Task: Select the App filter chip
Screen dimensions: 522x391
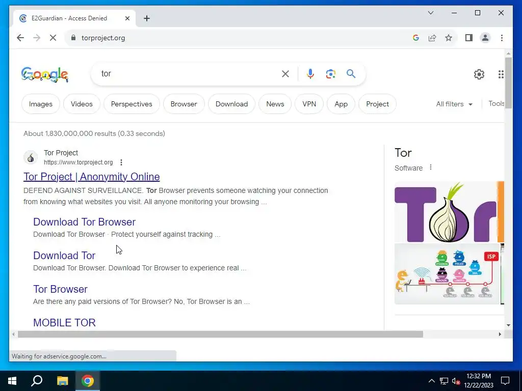Action: coord(341,104)
